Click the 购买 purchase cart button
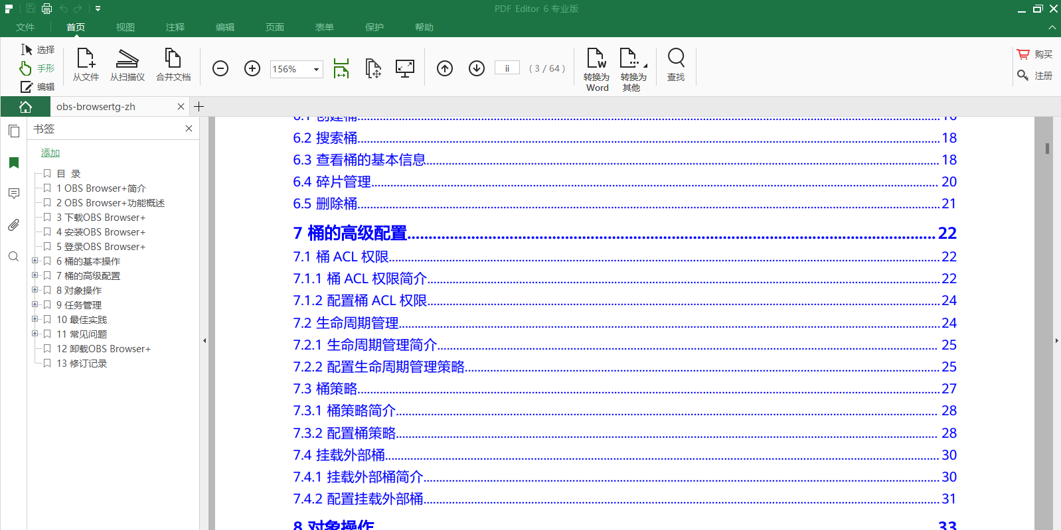The height and width of the screenshot is (530, 1061). coord(1035,54)
